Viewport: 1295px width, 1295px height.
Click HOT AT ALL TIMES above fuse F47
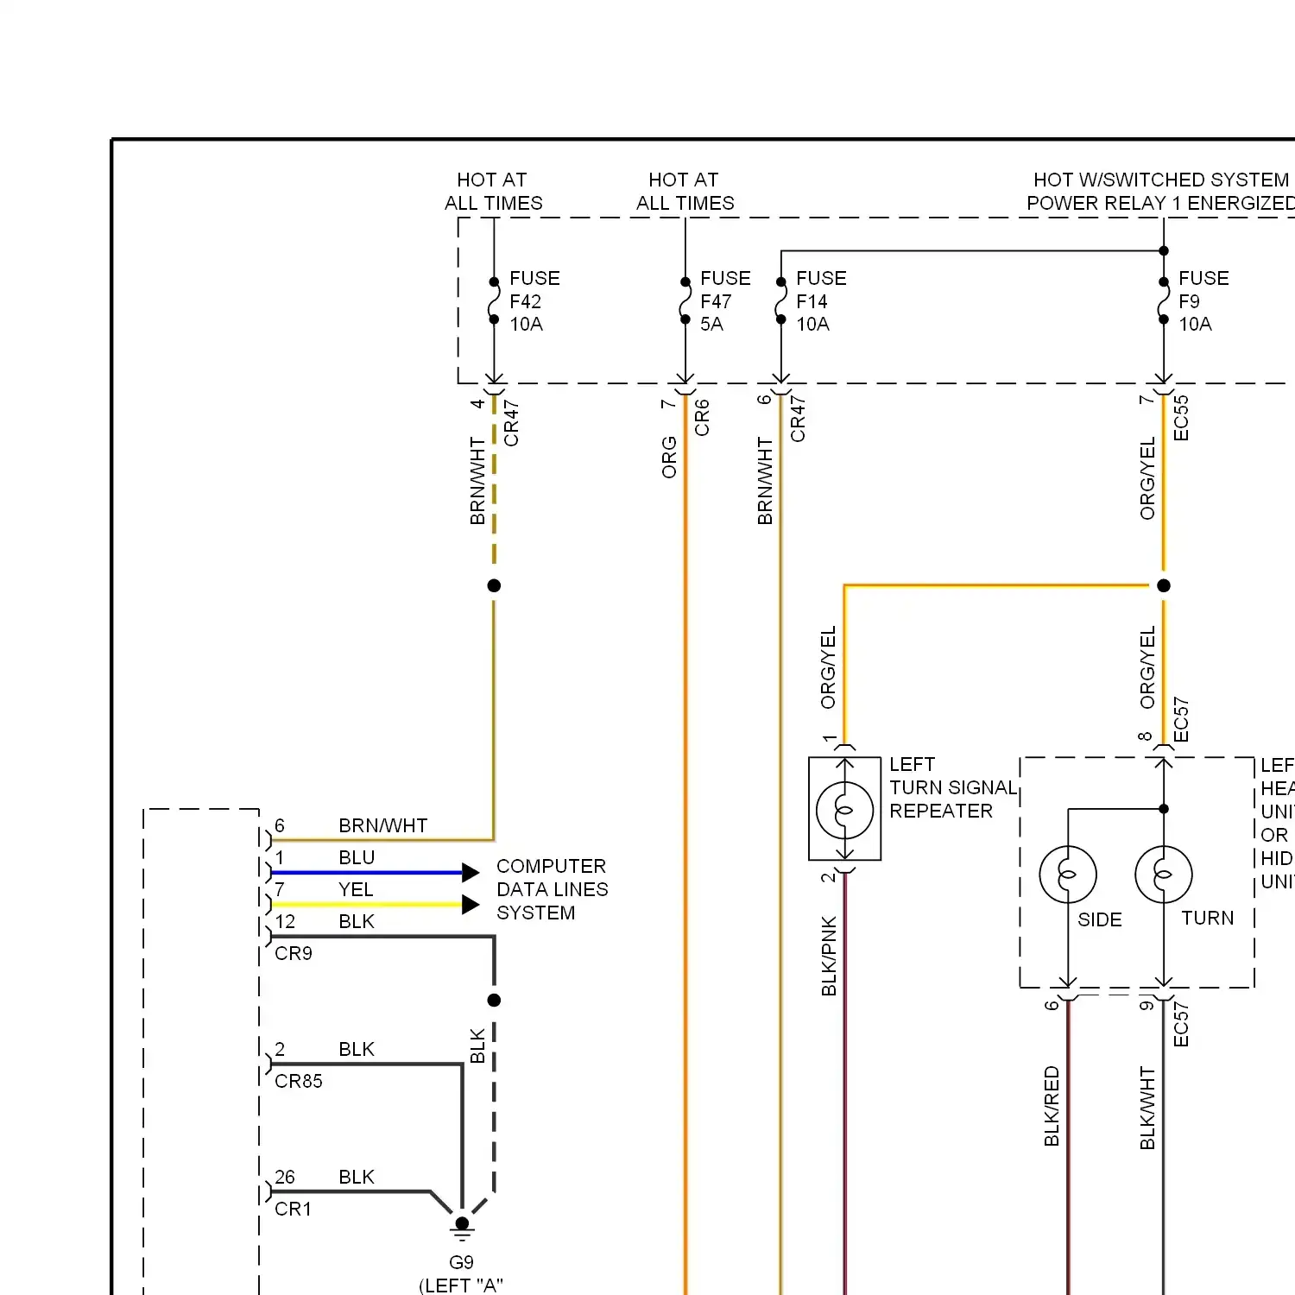click(x=685, y=191)
